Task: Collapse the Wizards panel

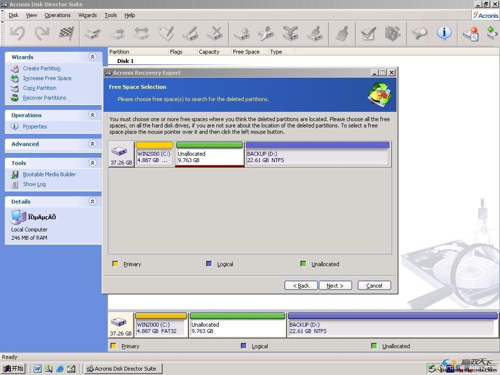Action: click(92, 57)
